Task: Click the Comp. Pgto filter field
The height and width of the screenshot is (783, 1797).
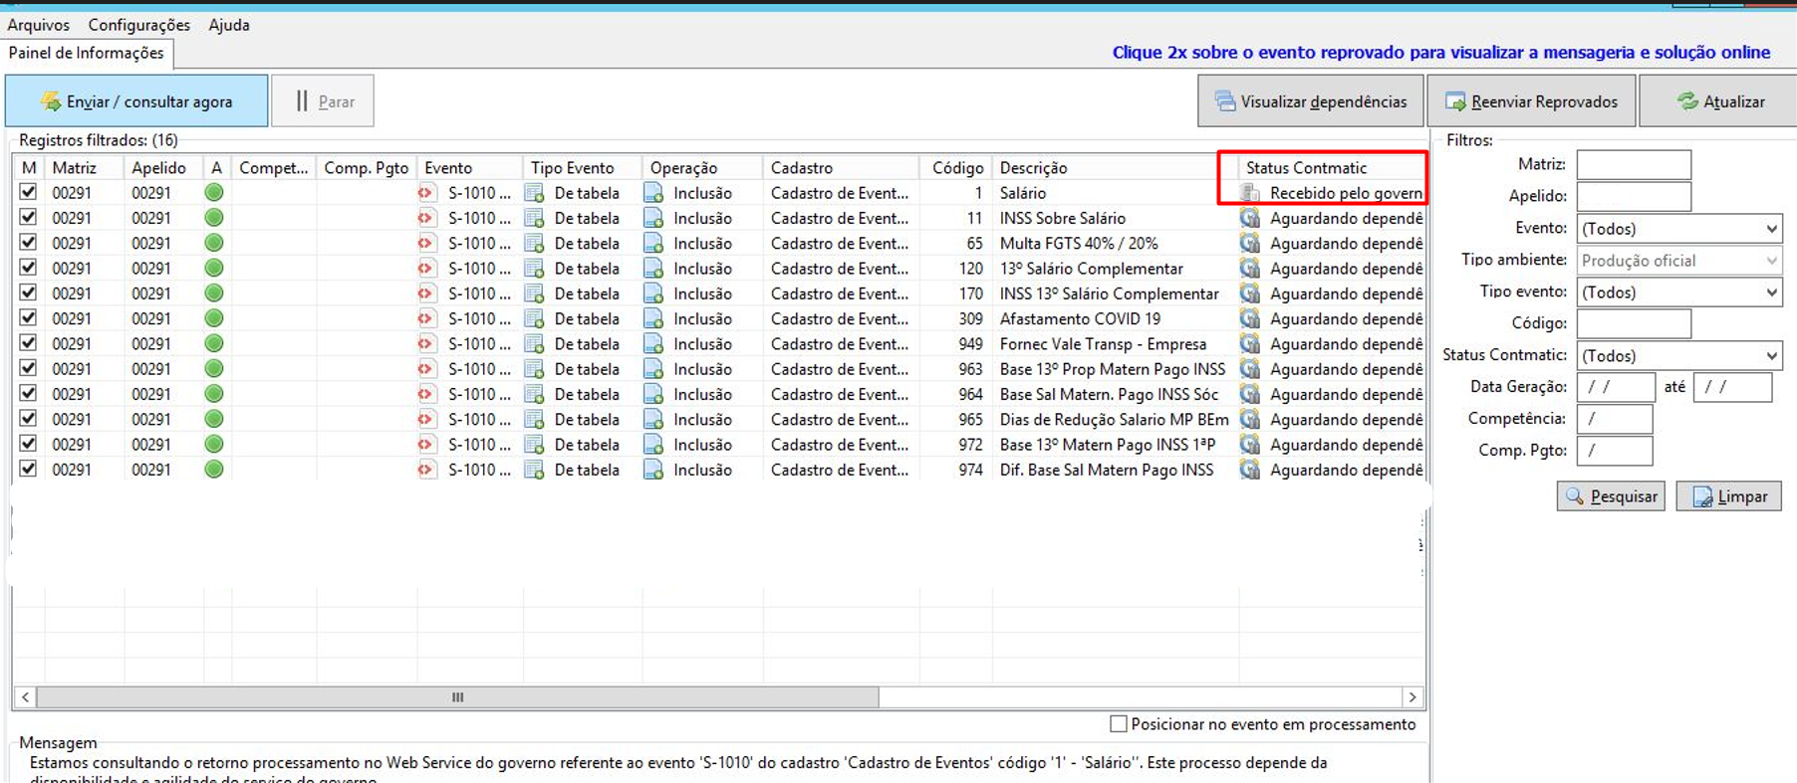Action: 1615,451
